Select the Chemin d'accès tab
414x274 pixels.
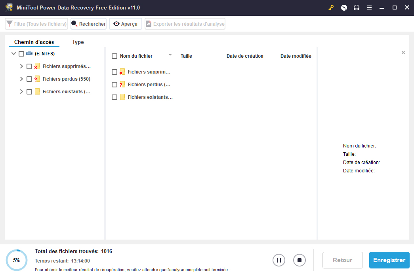pos(34,42)
